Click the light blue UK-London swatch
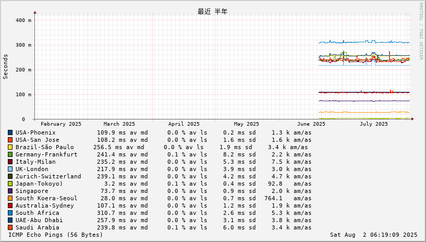The height and width of the screenshot is (242, 426). (10, 169)
